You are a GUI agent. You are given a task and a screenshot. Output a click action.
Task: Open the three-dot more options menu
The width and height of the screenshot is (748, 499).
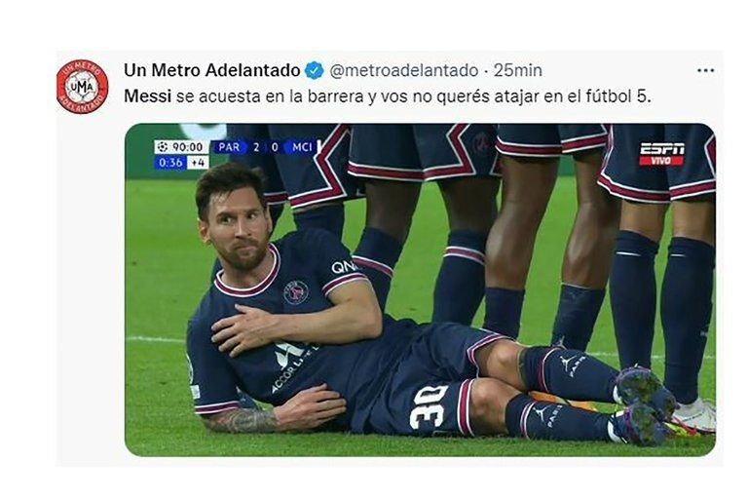click(x=705, y=71)
